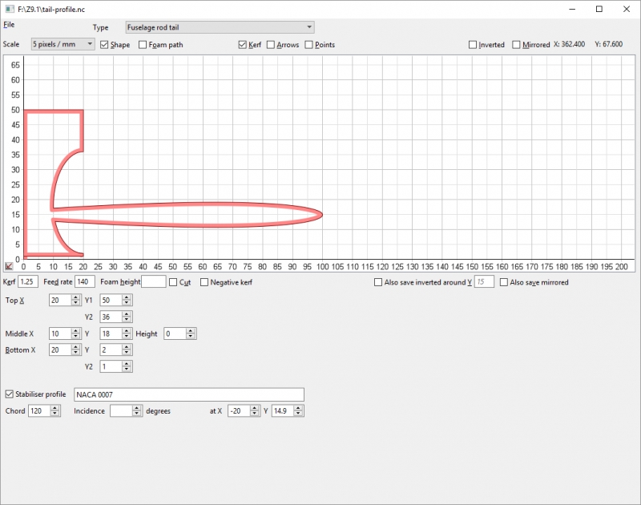Decrease the Chord spinner value

[55, 414]
